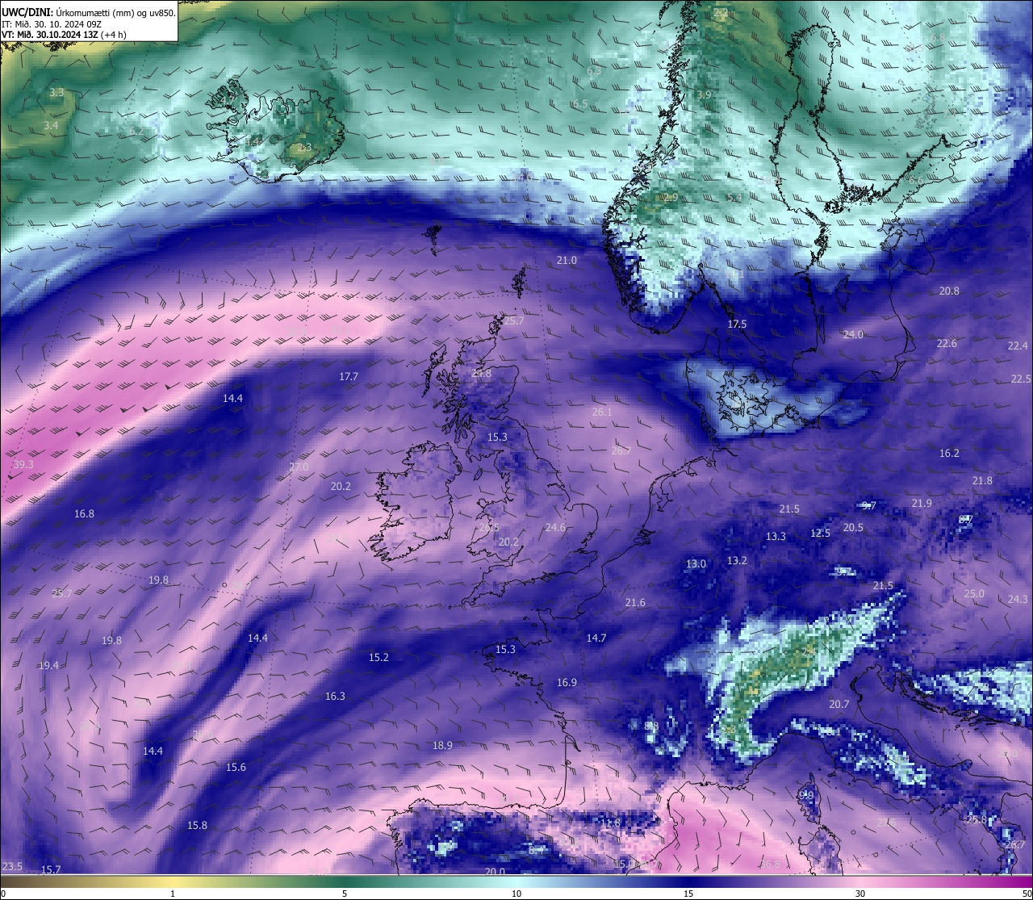The height and width of the screenshot is (900, 1033).
Task: Click the 20.5 value label
Action: point(853,527)
